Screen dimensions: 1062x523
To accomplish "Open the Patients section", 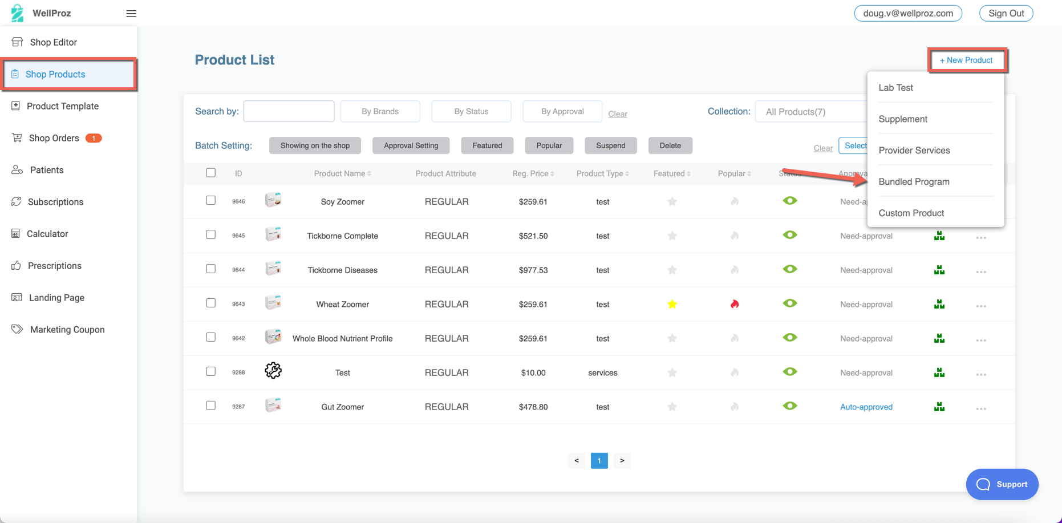I will [46, 170].
